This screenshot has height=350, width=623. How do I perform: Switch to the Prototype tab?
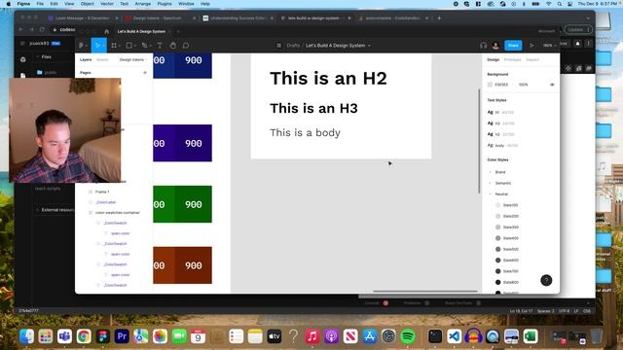coord(512,59)
